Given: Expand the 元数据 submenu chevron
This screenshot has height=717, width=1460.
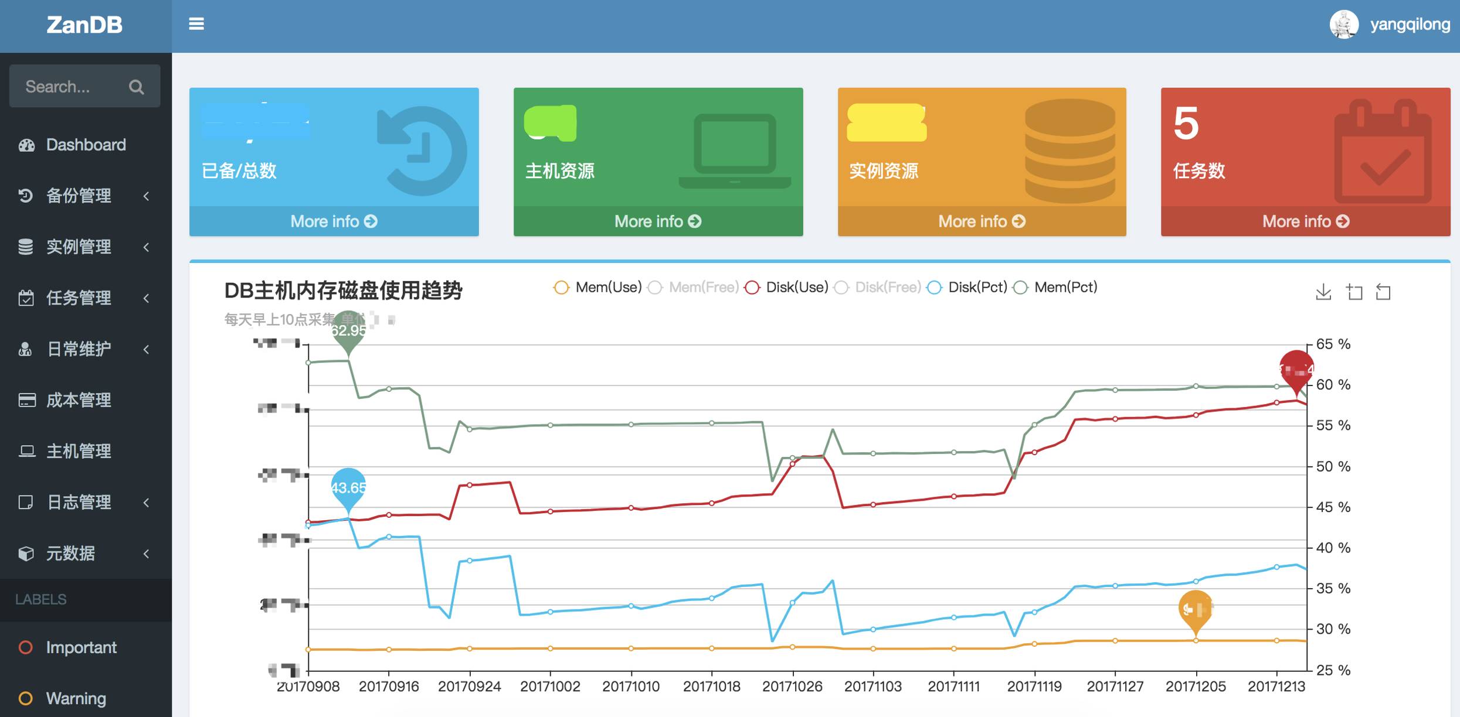Looking at the screenshot, I should (x=147, y=554).
